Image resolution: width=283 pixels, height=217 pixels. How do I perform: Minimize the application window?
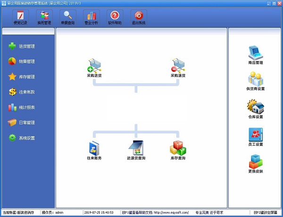pyautogui.click(x=269, y=3)
